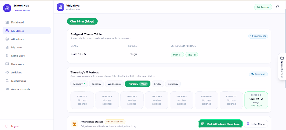Click the Thursday's 8 Periods heading

[x=85, y=72]
